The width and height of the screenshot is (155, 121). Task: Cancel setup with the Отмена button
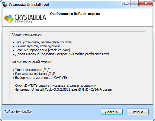pyautogui.click(x=137, y=112)
